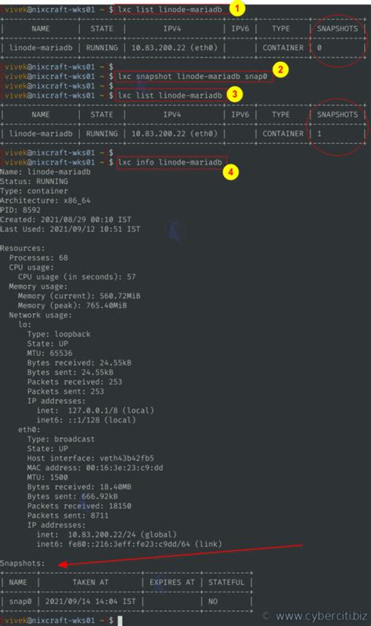
Task: Click the Host interface veth43b42fb5 line
Action: point(91,458)
